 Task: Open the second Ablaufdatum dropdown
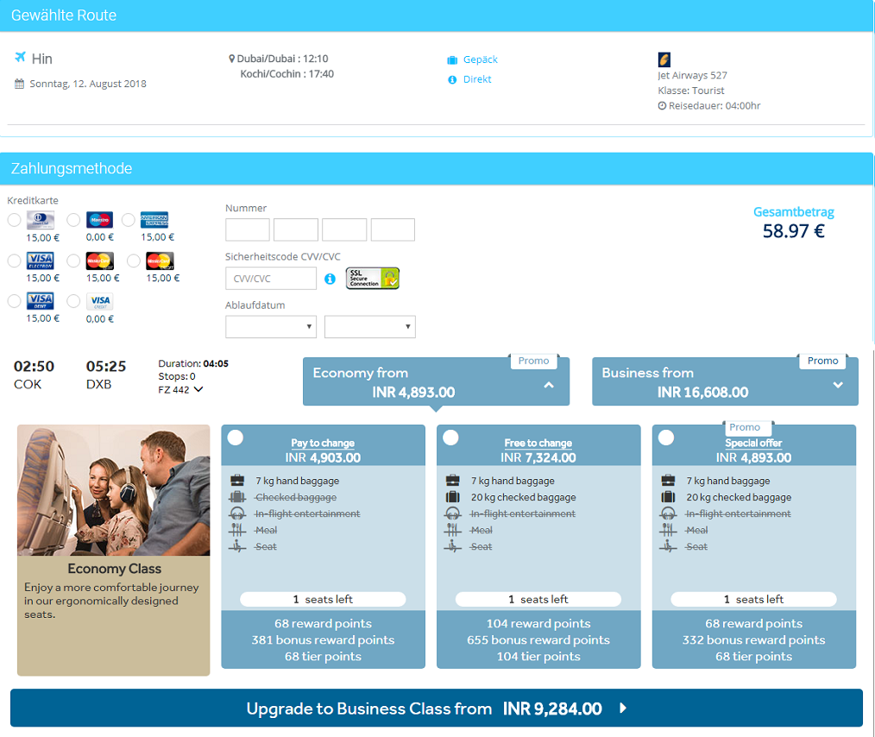pyautogui.click(x=370, y=327)
